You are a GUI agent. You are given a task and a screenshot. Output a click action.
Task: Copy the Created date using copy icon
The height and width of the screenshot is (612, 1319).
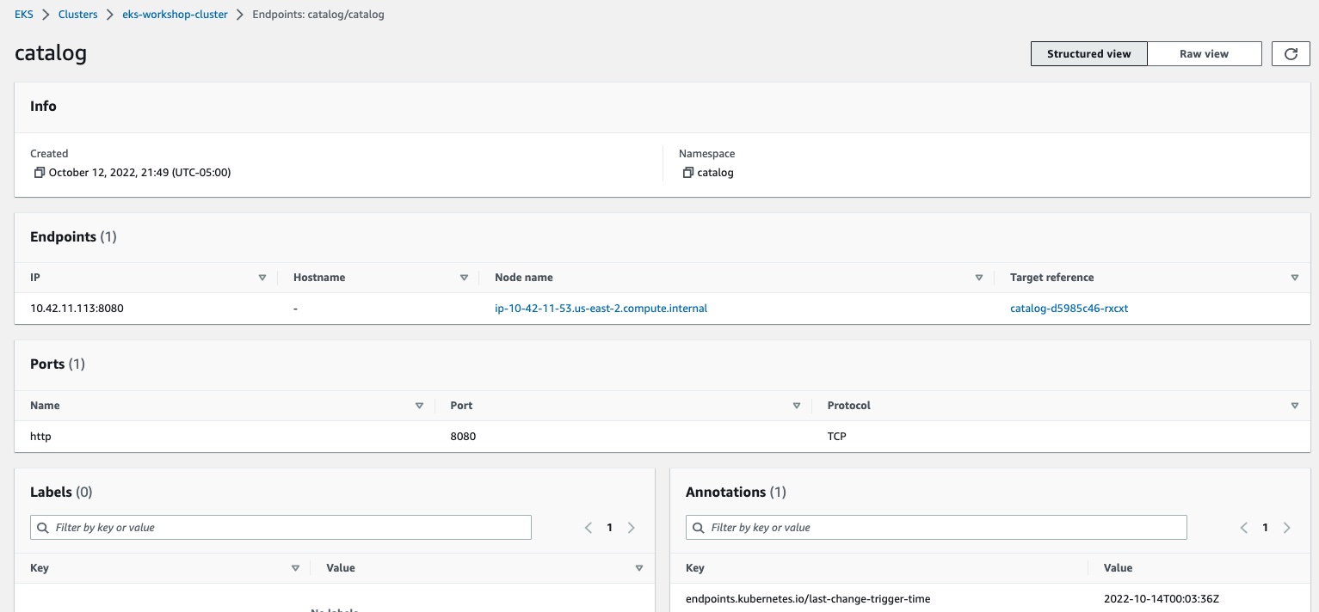[39, 173]
